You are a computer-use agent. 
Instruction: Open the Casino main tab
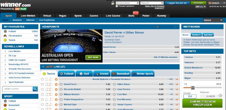pyautogui.click(x=94, y=16)
